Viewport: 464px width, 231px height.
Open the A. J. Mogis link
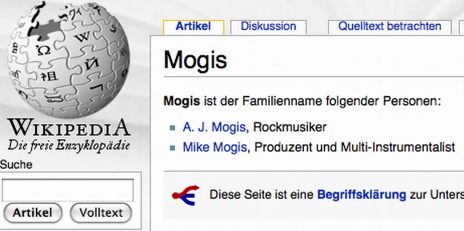[x=214, y=127]
